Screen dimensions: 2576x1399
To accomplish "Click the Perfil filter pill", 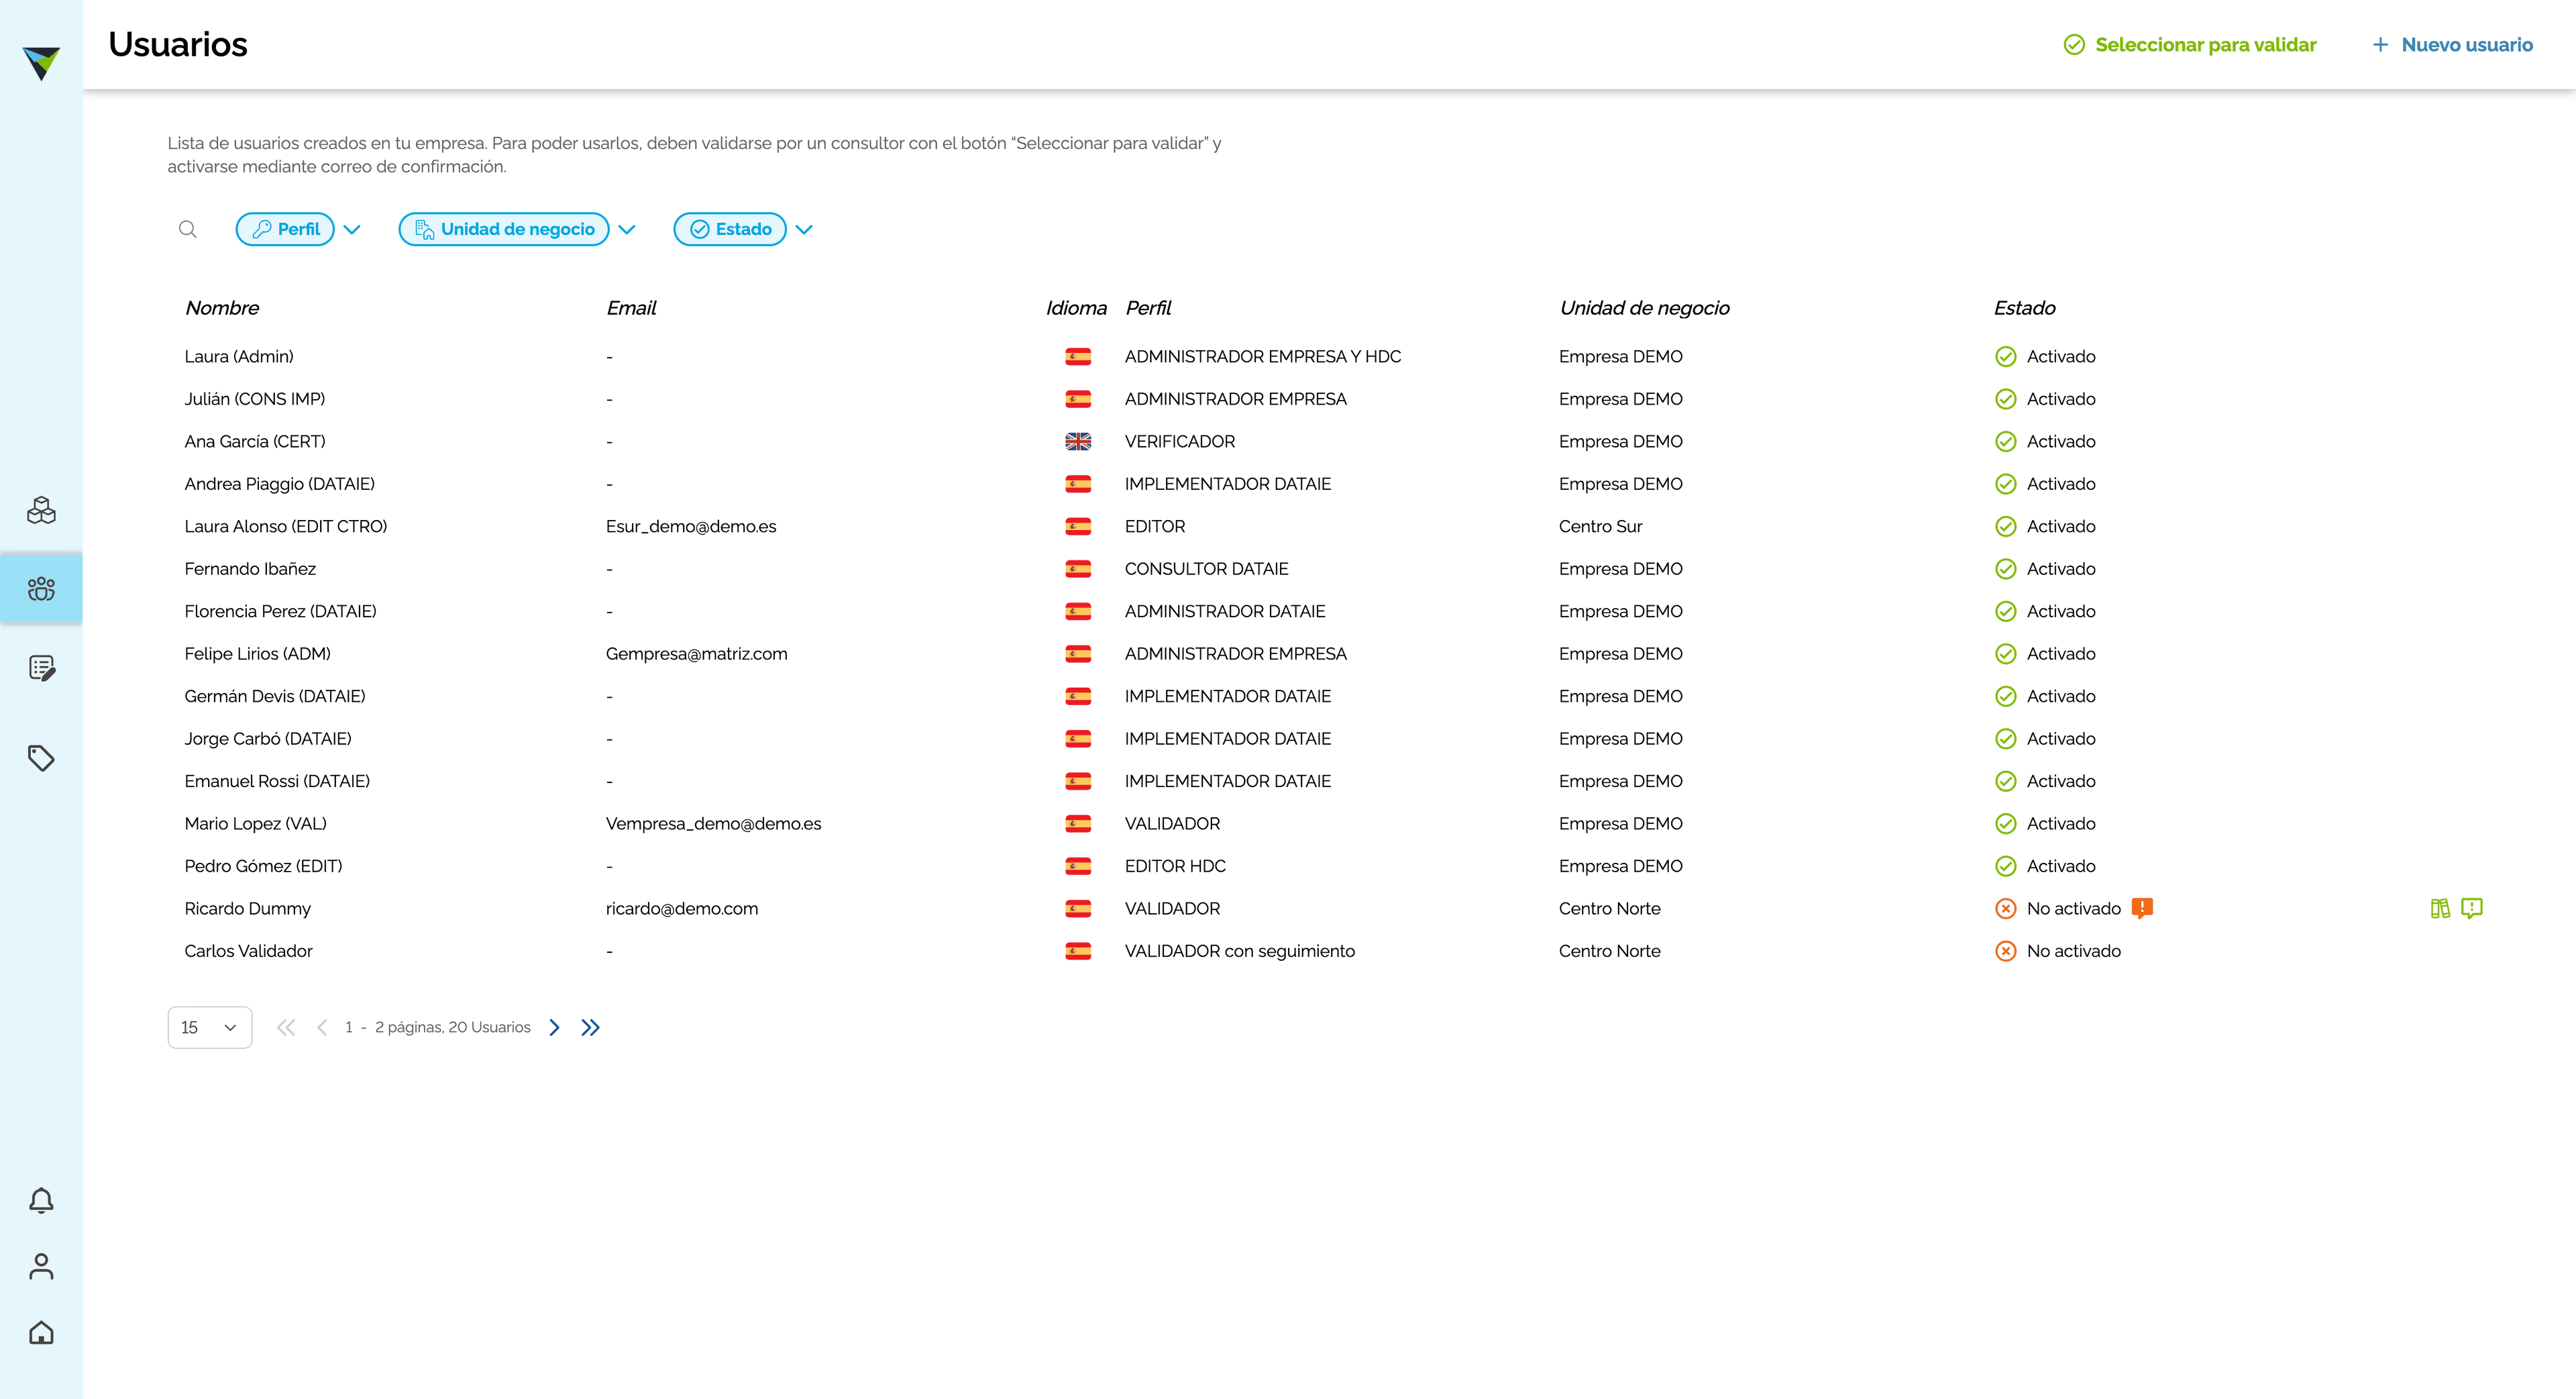I will click(x=285, y=229).
